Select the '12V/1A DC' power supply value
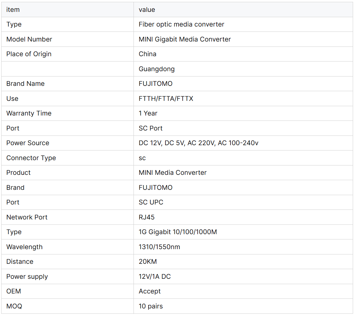This screenshot has height=315, width=354. click(x=154, y=277)
